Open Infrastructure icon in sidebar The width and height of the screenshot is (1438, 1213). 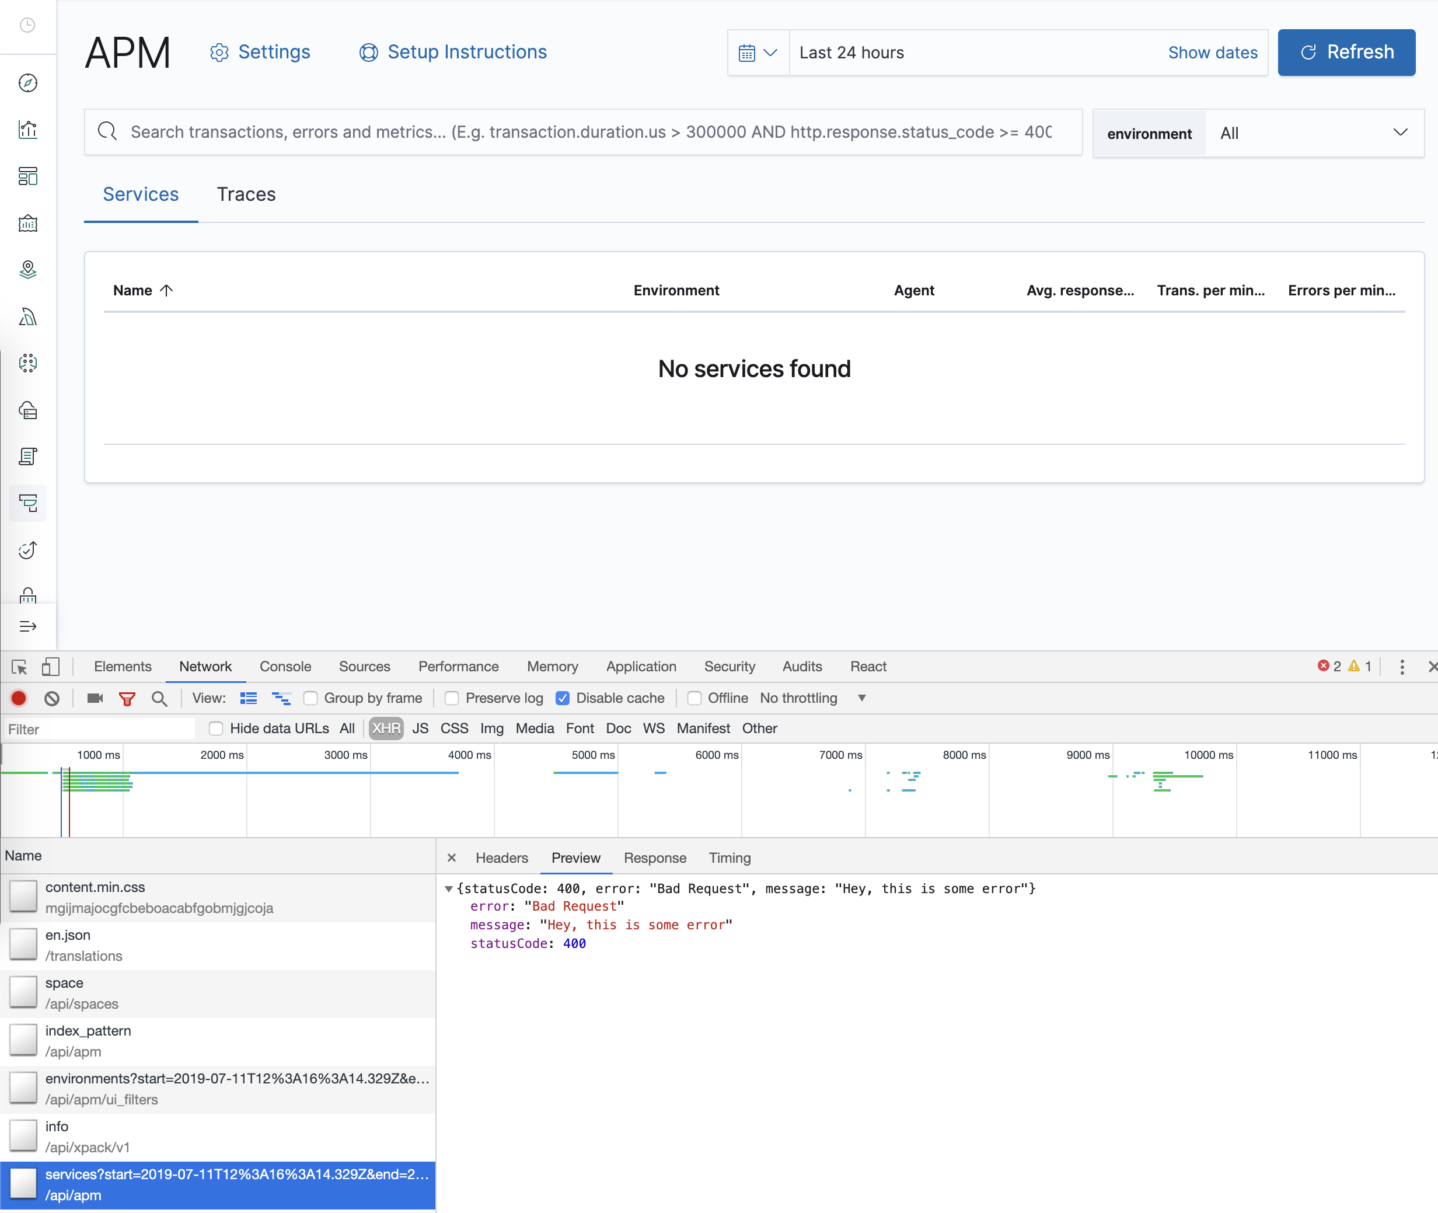(27, 410)
